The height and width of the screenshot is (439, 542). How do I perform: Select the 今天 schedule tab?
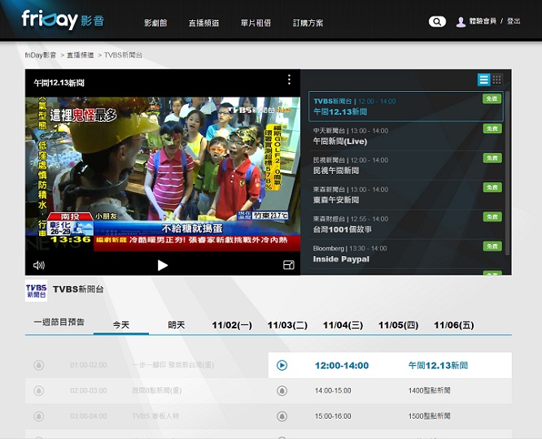pyautogui.click(x=121, y=325)
